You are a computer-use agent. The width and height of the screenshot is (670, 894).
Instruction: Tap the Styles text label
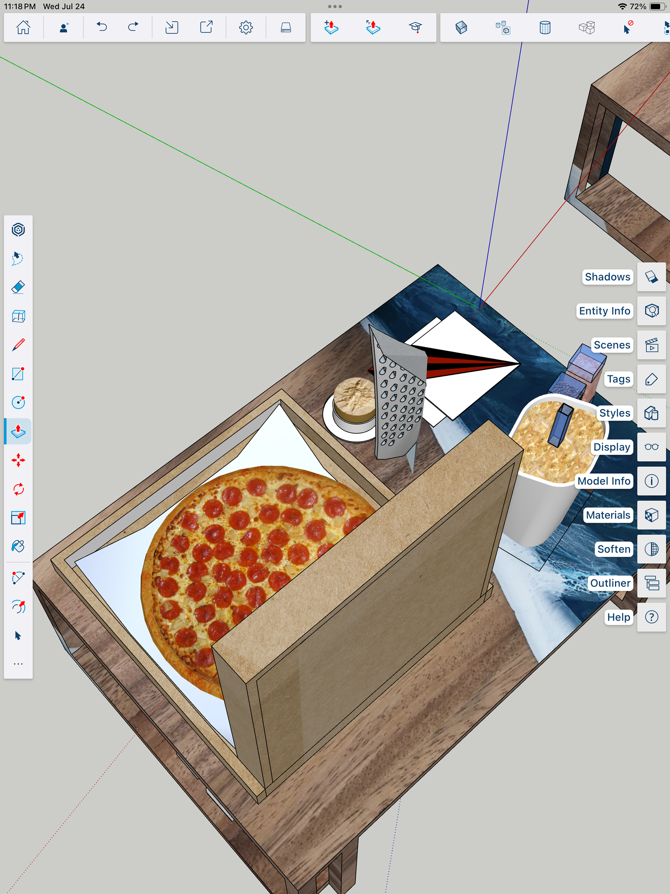tap(615, 413)
